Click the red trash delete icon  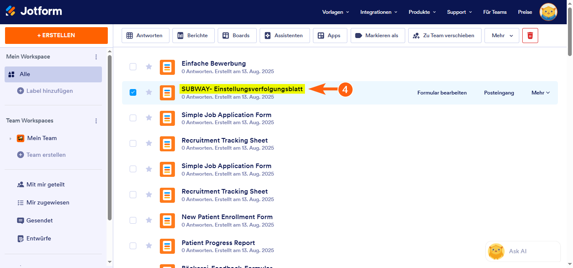[530, 36]
